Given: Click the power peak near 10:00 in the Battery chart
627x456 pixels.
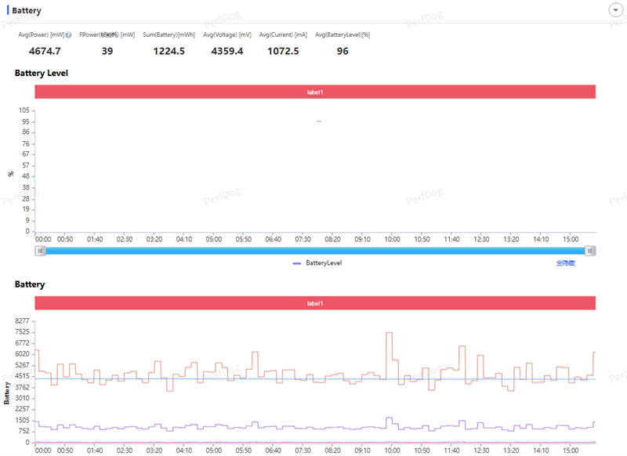Looking at the screenshot, I should click(389, 333).
